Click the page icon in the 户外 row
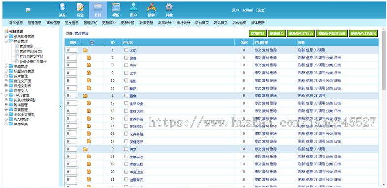This screenshot has height=188, width=387. coord(89,65)
